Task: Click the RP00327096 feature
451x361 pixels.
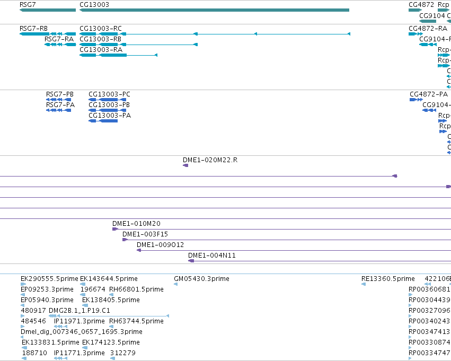Action: (x=410, y=316)
